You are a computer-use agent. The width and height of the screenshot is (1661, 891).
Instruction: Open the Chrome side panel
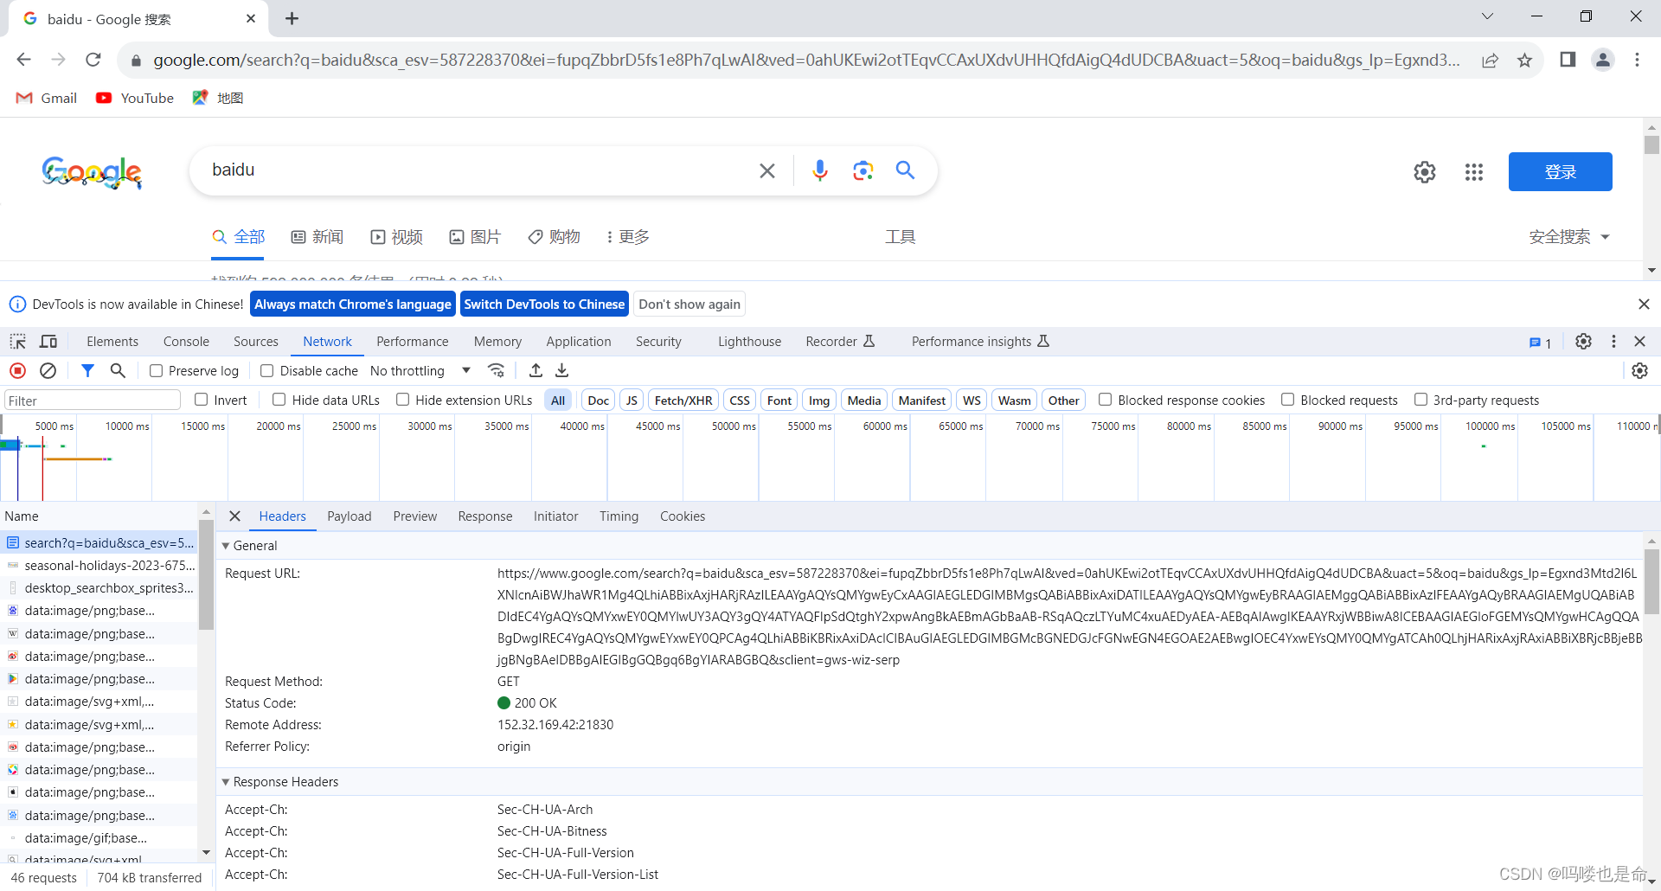tap(1568, 60)
